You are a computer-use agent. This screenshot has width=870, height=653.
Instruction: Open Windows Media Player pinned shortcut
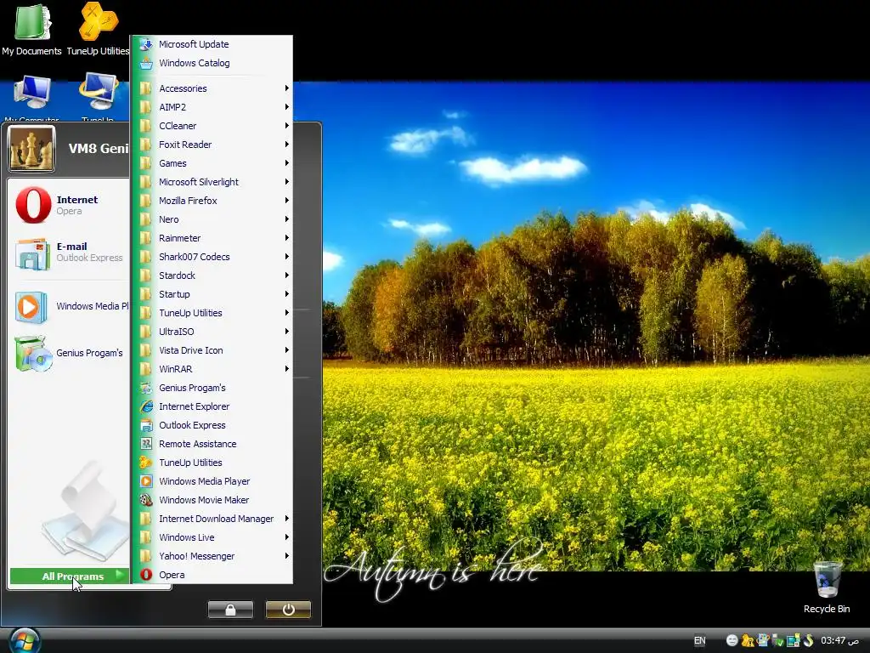(x=69, y=306)
